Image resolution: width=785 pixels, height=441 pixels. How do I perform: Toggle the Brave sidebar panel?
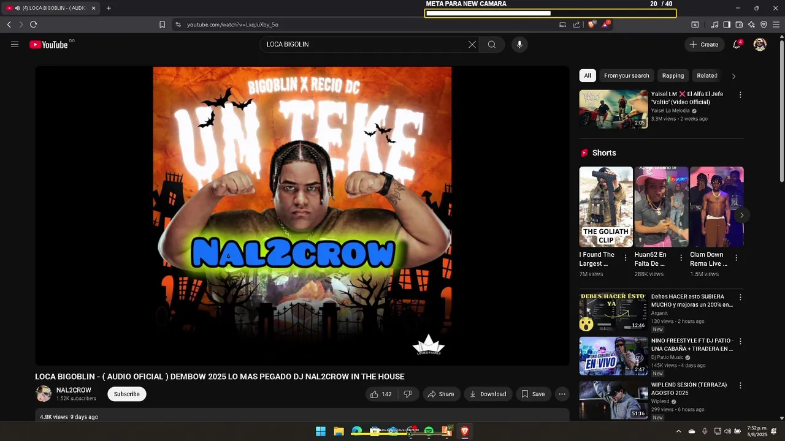coord(727,24)
